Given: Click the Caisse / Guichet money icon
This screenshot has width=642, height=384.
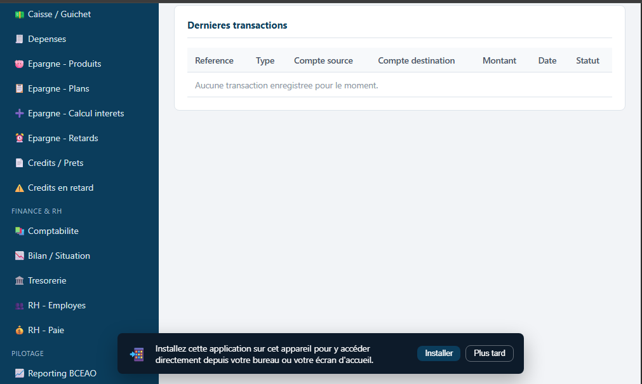Looking at the screenshot, I should [19, 15].
